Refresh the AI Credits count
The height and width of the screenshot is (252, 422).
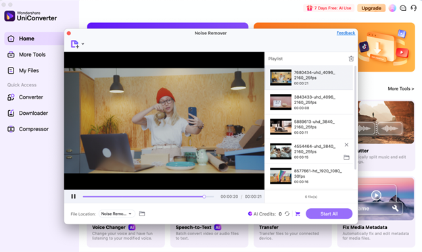click(287, 213)
